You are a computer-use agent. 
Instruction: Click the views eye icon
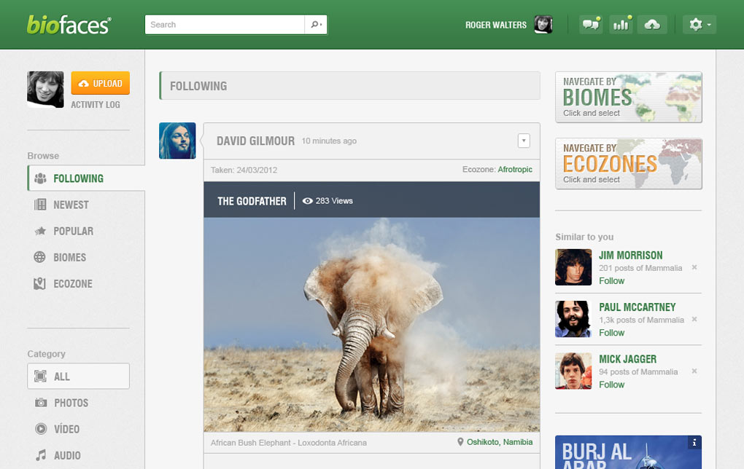pos(308,201)
